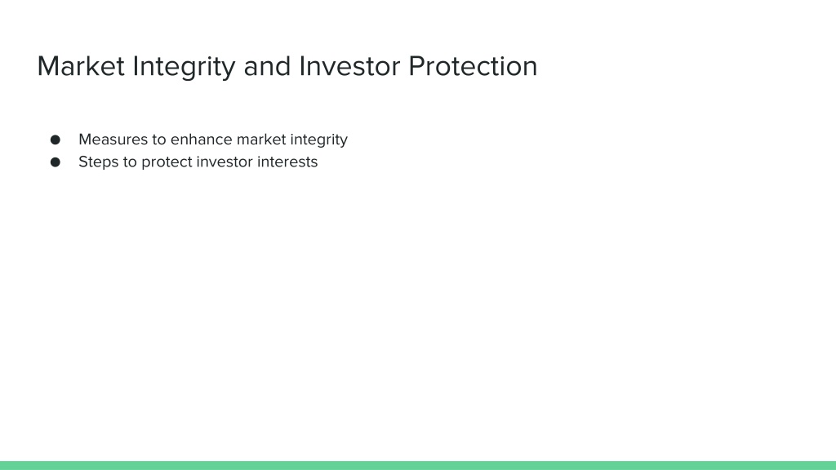Click the word Protection in the title
836x470 pixels.
[473, 66]
